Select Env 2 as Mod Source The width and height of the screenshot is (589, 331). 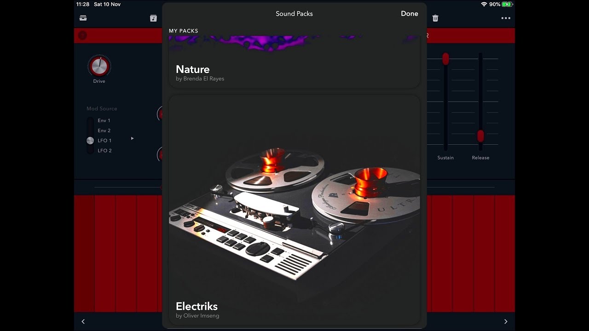click(104, 131)
